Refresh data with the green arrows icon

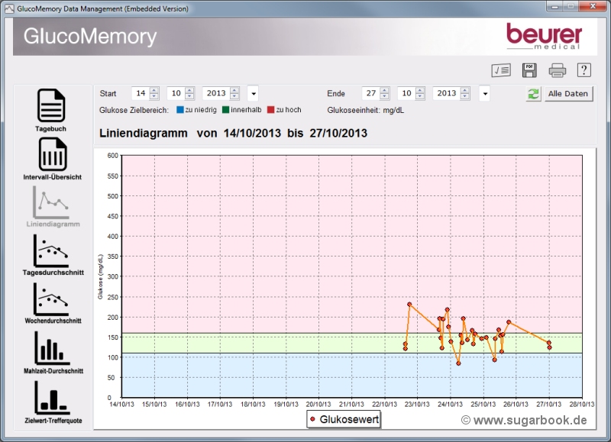pos(533,94)
